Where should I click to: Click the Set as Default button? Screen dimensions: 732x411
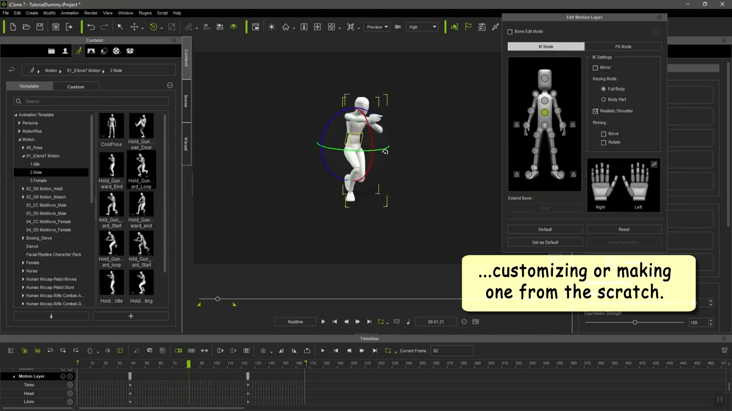pos(545,242)
